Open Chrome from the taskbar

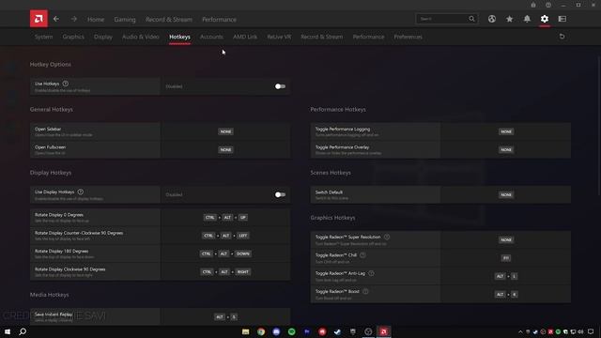261,331
